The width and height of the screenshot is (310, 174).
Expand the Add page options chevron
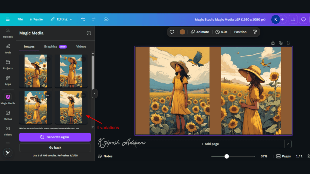click(x=288, y=144)
